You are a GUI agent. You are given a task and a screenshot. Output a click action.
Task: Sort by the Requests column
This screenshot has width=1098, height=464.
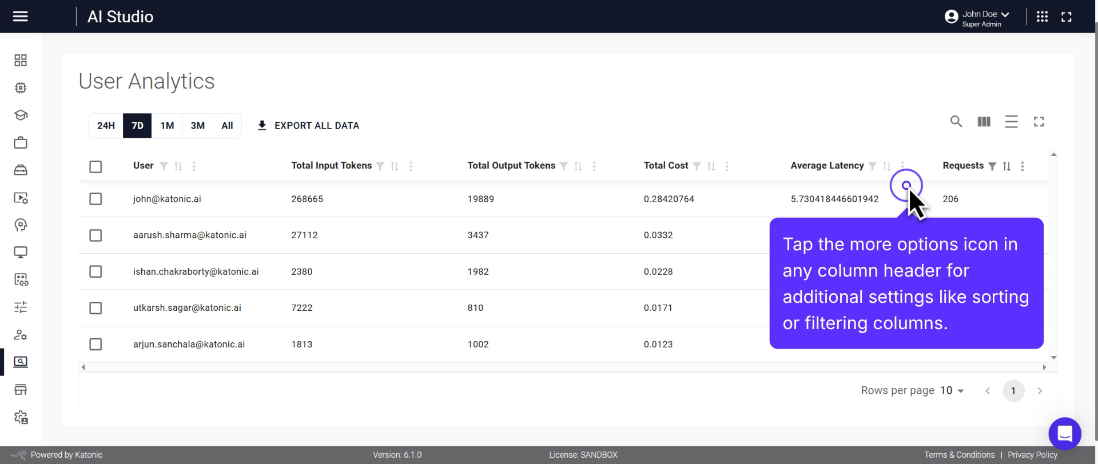1006,166
